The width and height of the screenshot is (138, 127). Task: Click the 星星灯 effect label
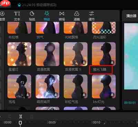13,69
